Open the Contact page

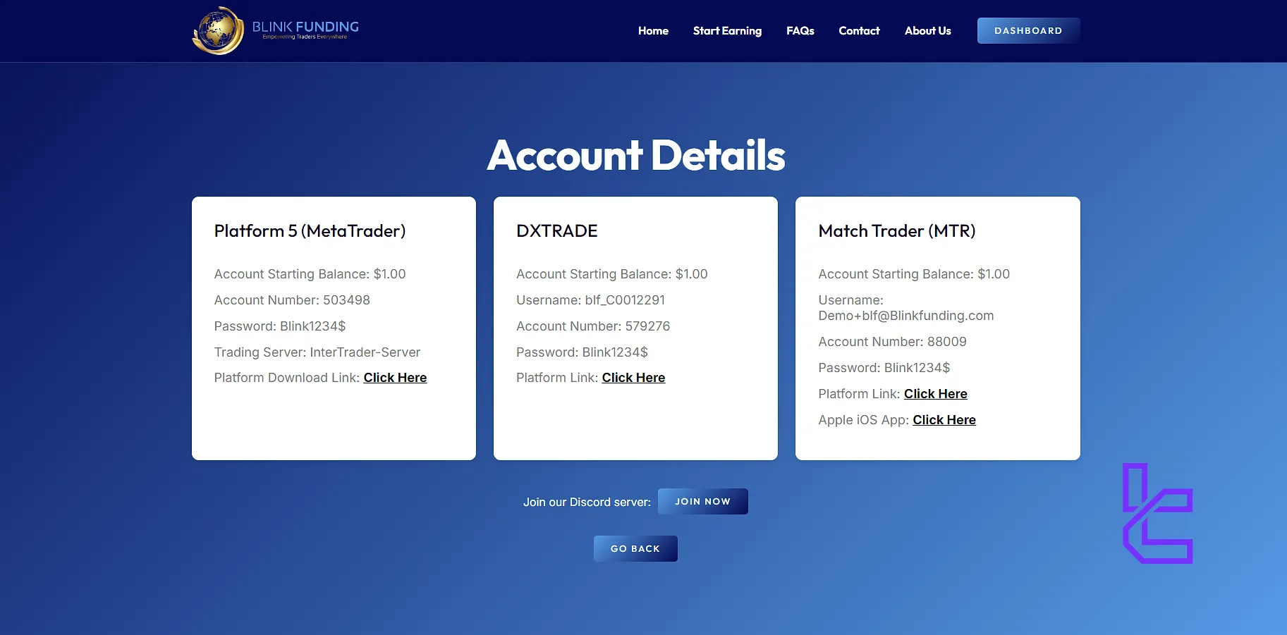point(858,30)
